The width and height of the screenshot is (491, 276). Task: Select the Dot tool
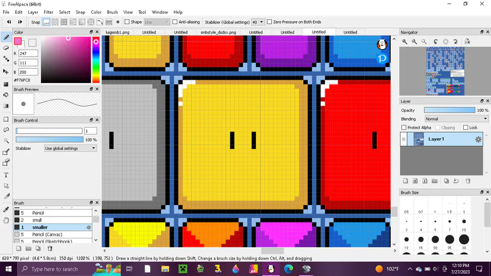point(6,58)
